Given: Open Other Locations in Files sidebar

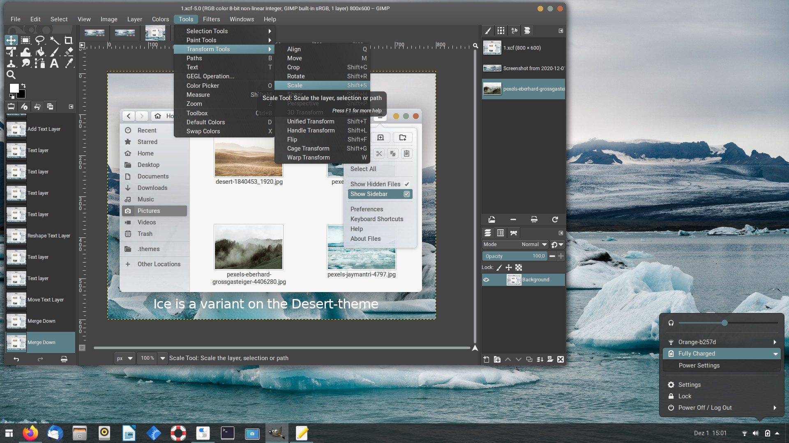Looking at the screenshot, I should (155, 264).
